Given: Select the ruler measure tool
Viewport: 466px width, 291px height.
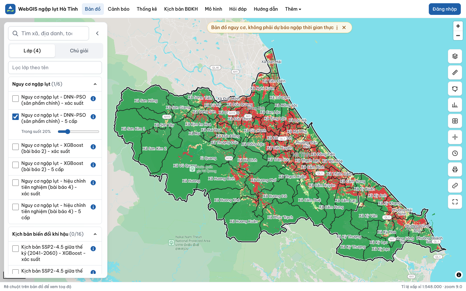Looking at the screenshot, I should (x=455, y=72).
